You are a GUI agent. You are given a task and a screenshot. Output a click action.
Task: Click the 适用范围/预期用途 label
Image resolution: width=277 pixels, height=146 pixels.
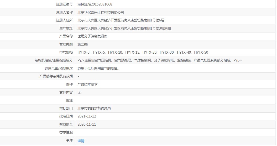pos(59,68)
